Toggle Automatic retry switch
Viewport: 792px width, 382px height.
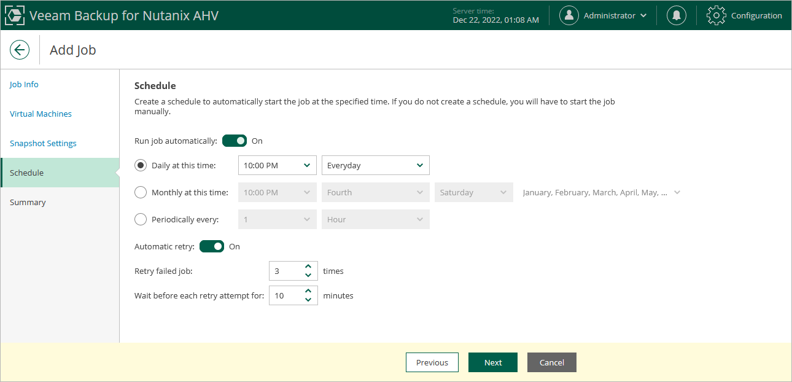212,246
